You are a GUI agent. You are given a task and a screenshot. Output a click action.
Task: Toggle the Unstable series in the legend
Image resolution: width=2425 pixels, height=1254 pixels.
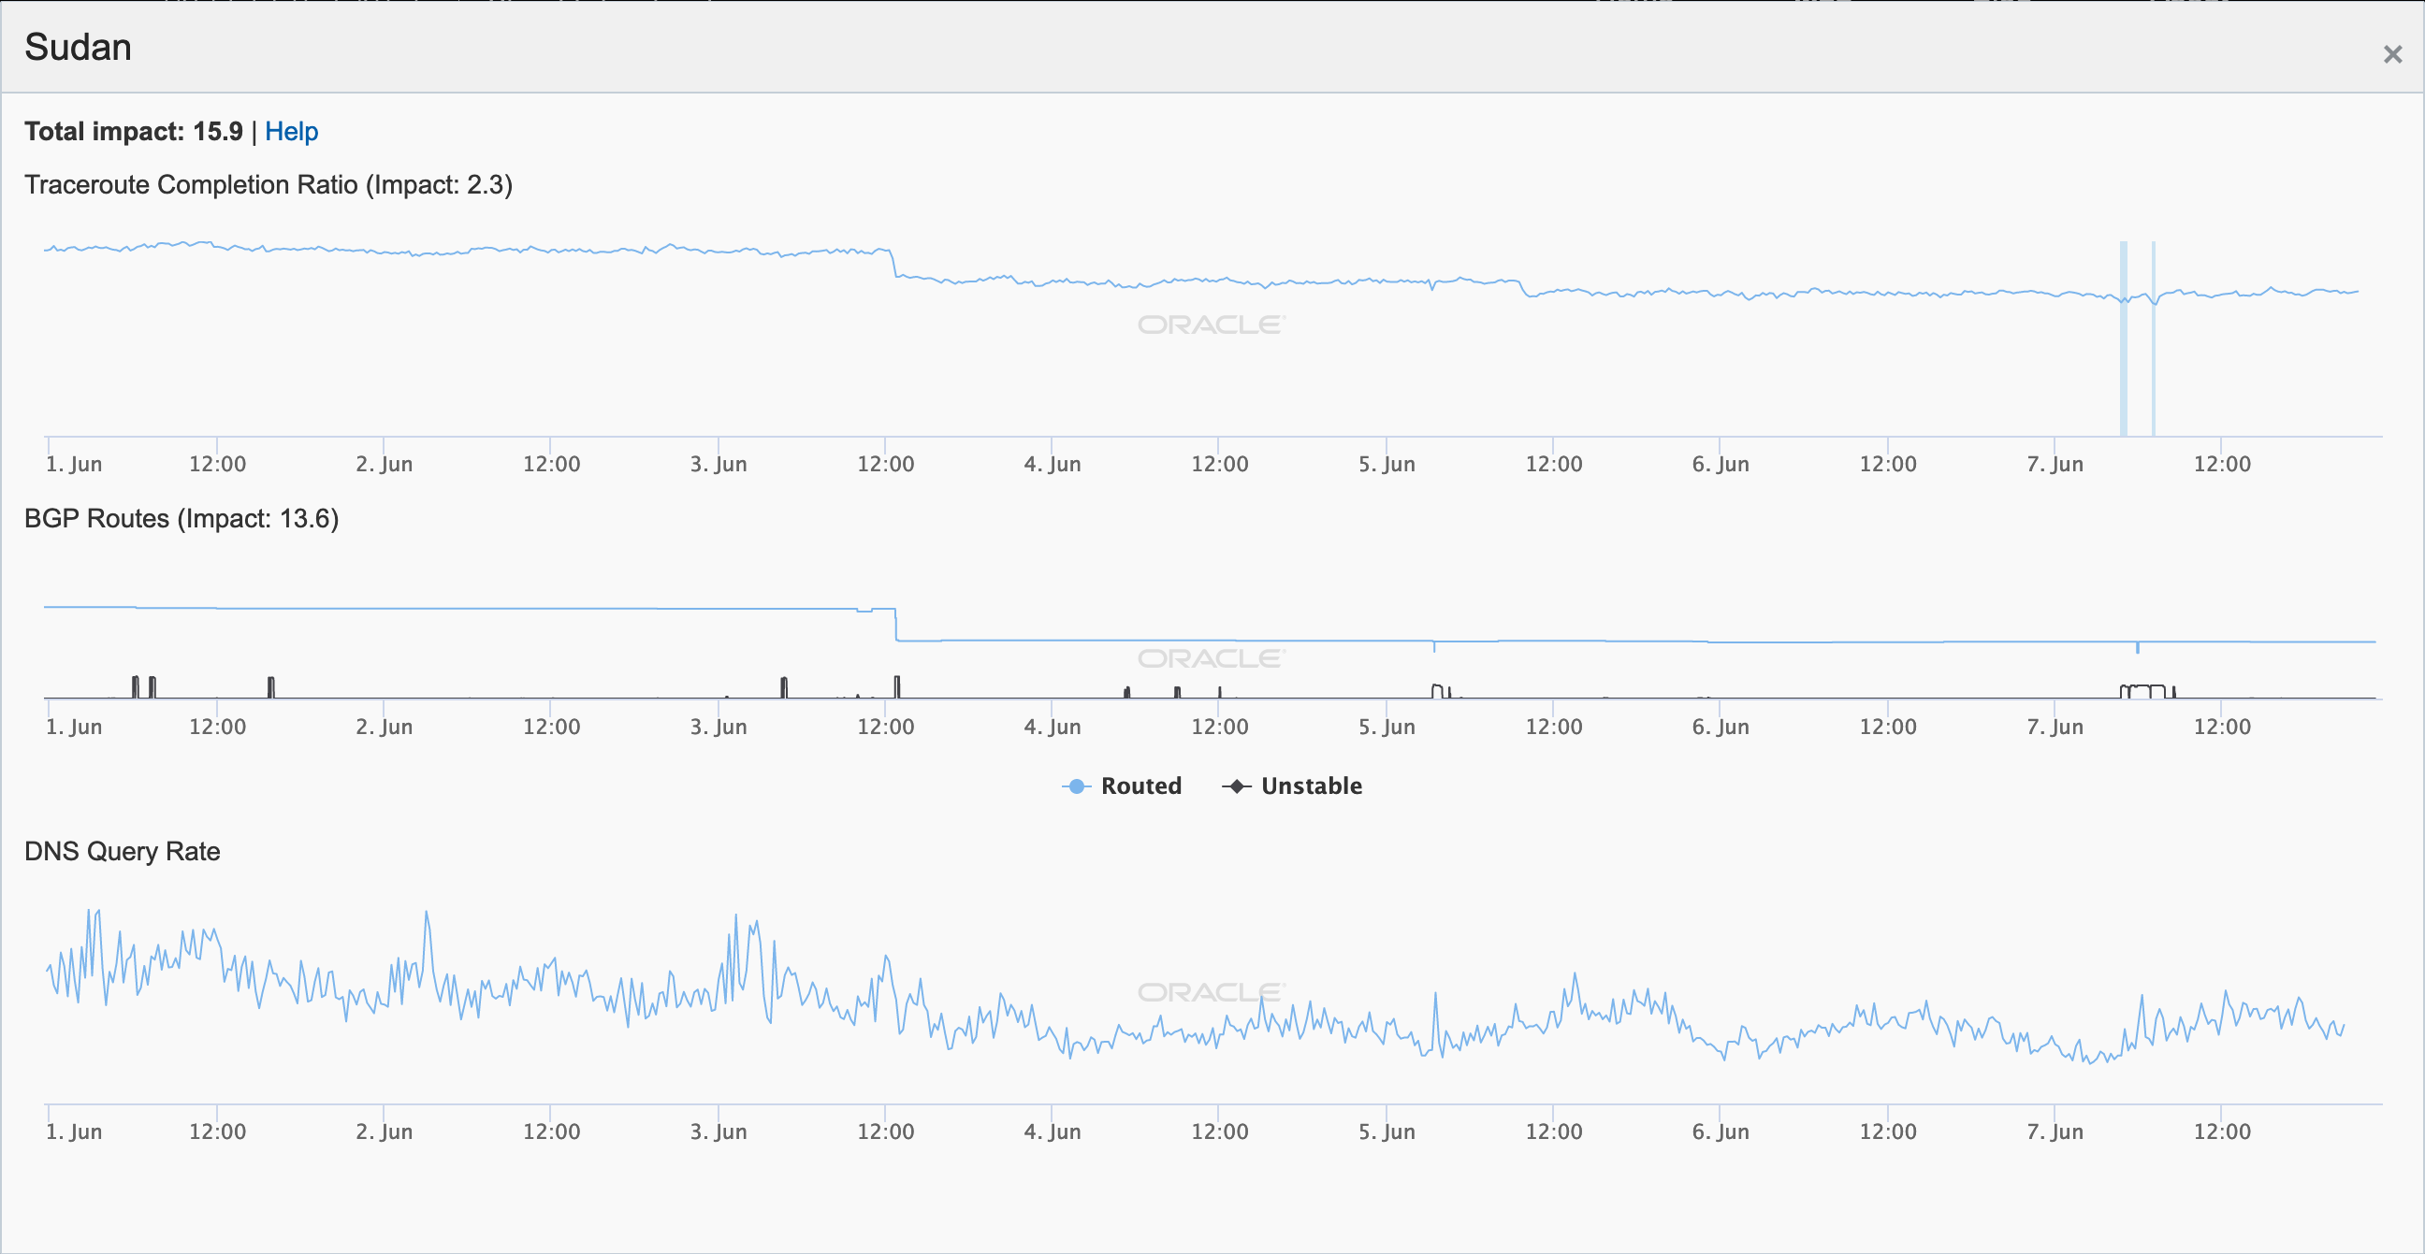[1311, 786]
